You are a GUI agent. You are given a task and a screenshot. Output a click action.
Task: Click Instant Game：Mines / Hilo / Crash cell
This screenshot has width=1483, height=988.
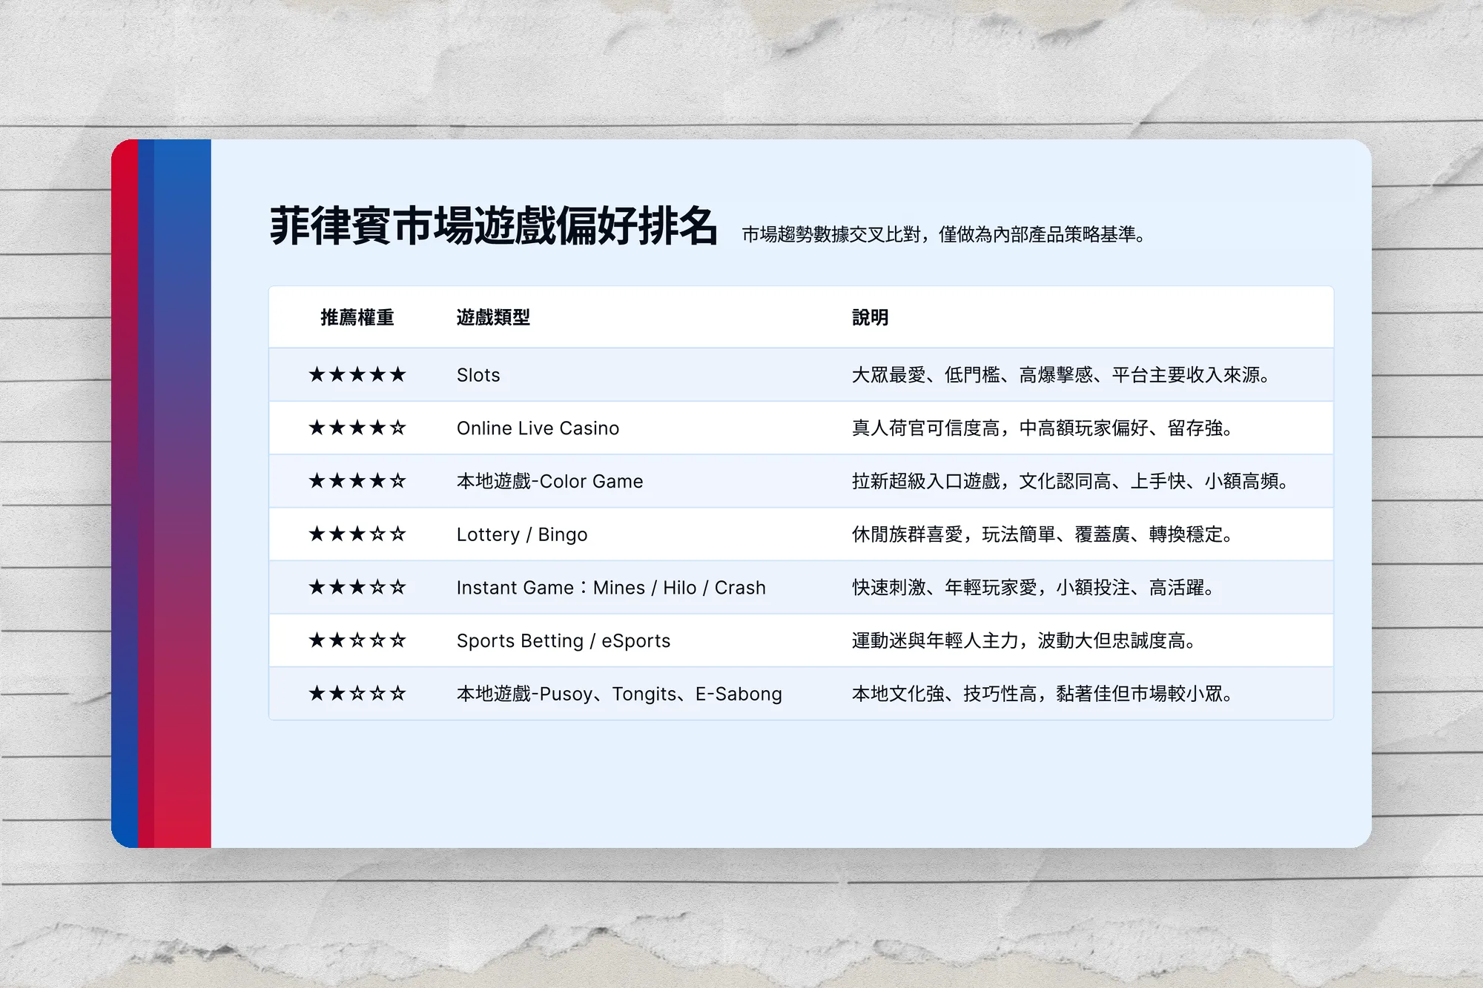(x=611, y=588)
